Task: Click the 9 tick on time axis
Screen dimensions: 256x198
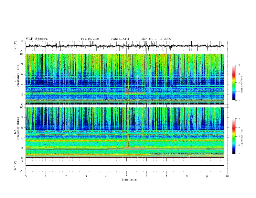Action: [207, 176]
